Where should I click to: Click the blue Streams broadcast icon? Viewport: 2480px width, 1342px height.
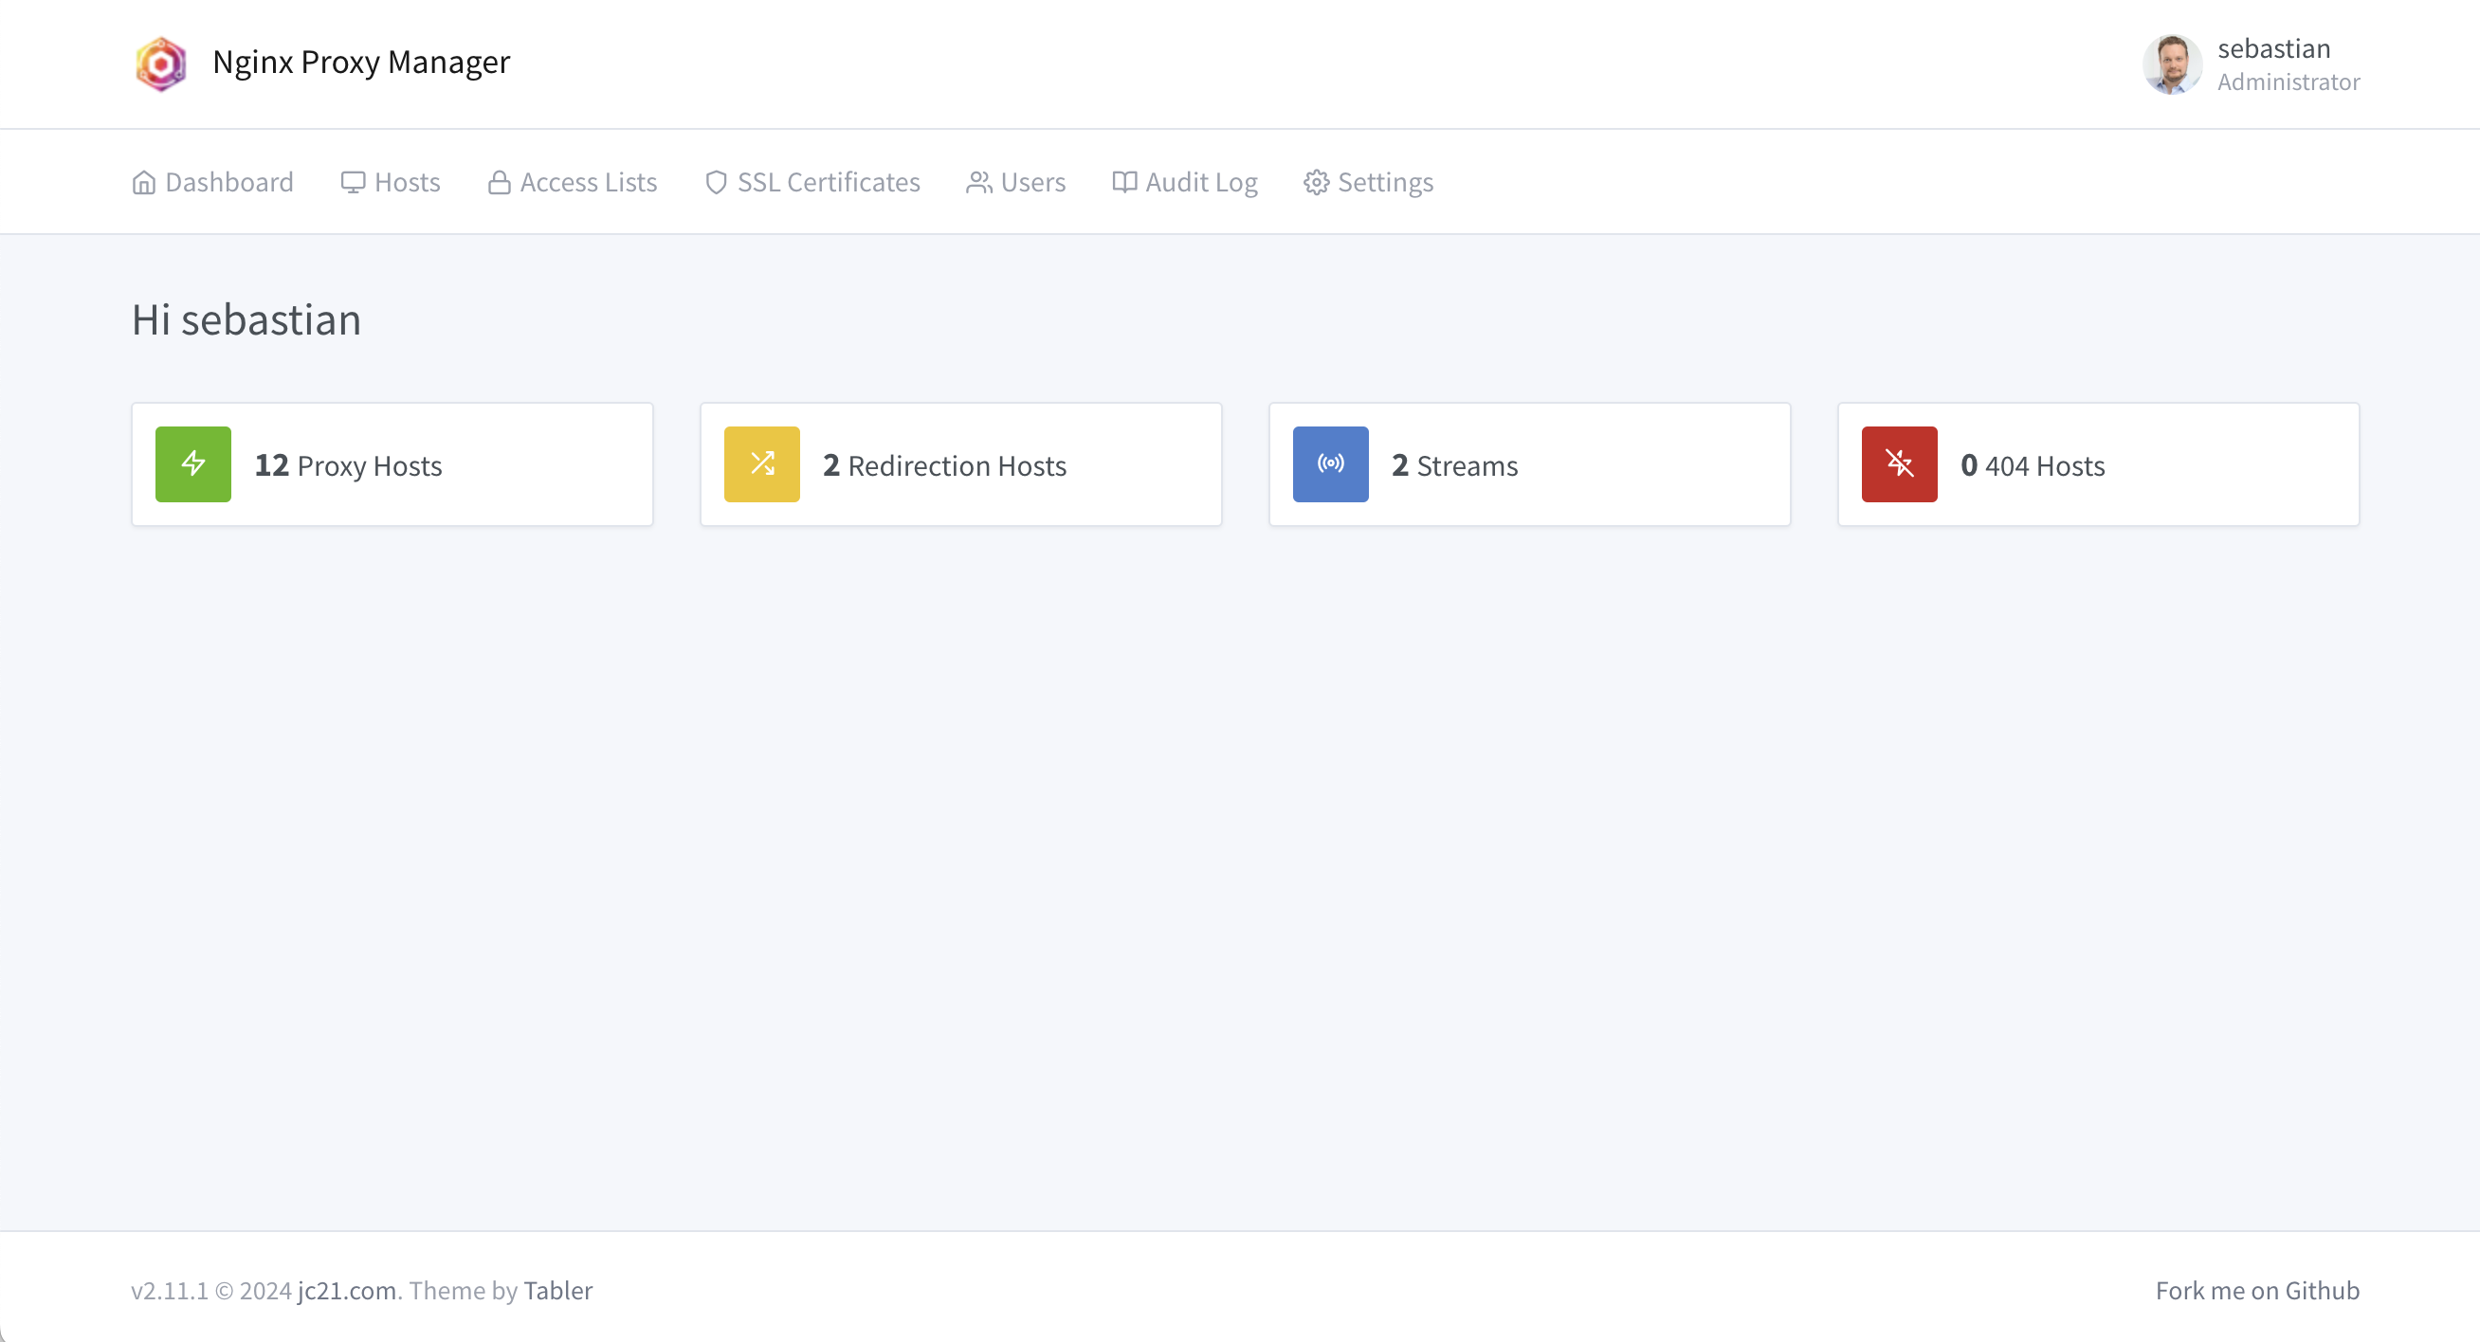coord(1330,464)
